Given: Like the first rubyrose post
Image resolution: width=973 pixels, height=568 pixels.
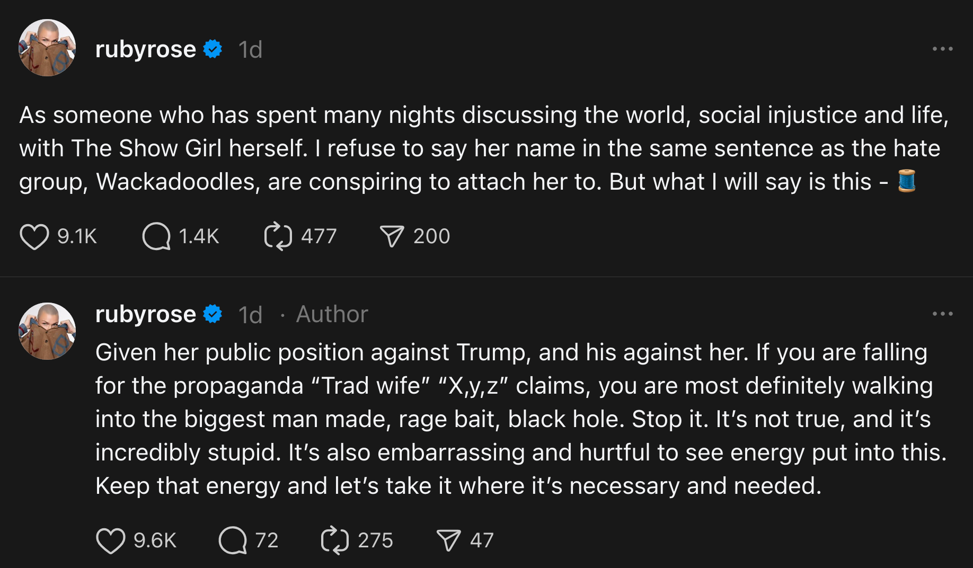Looking at the screenshot, I should click(34, 236).
